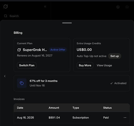This screenshot has width=134, height=126.
Task: Set up Auto Top-Up
Action: (114, 56)
